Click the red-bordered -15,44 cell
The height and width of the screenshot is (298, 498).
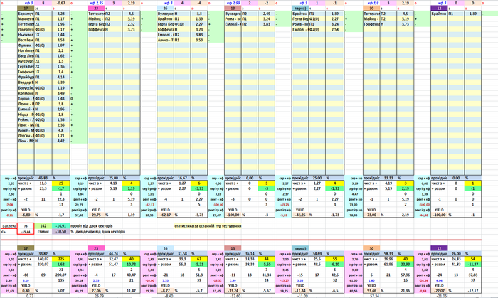pos(26,232)
